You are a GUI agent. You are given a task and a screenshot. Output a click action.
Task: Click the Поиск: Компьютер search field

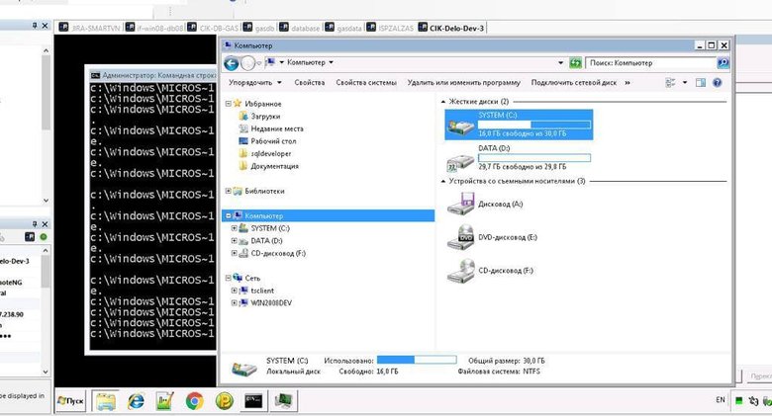pos(651,63)
